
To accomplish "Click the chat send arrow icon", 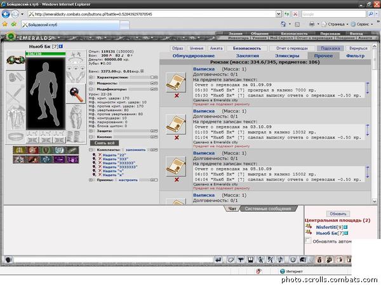I will 218,260.
